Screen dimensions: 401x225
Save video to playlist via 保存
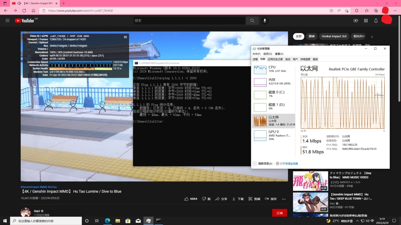271,199
